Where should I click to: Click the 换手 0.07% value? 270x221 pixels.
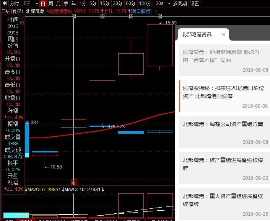[13, 170]
